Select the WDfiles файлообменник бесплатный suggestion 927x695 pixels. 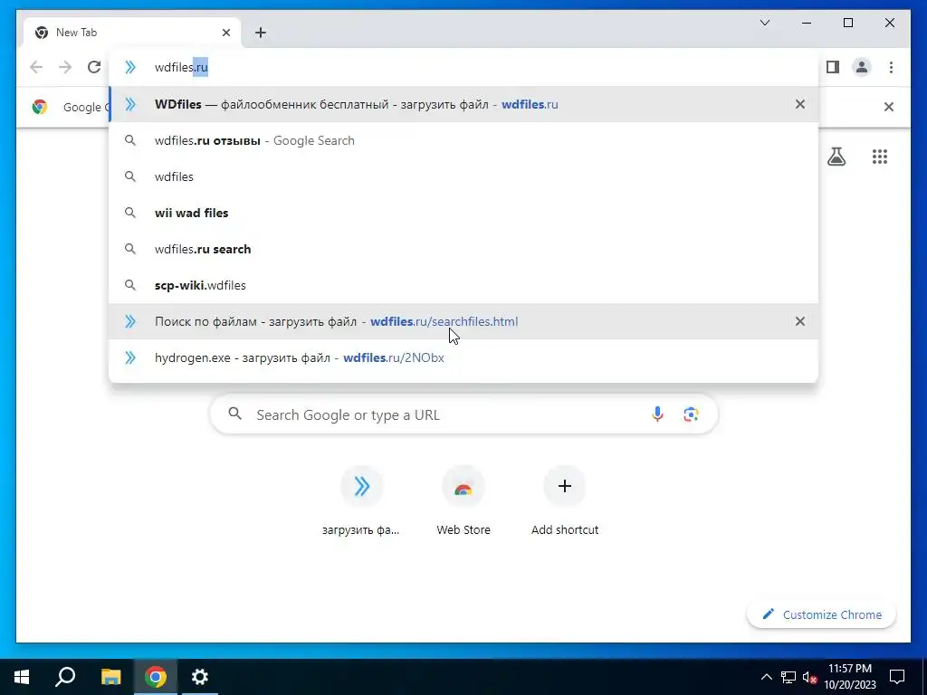click(x=464, y=105)
